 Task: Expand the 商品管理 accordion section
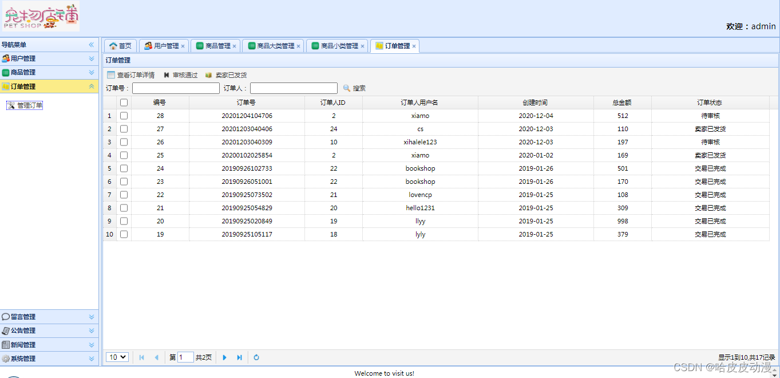91,72
